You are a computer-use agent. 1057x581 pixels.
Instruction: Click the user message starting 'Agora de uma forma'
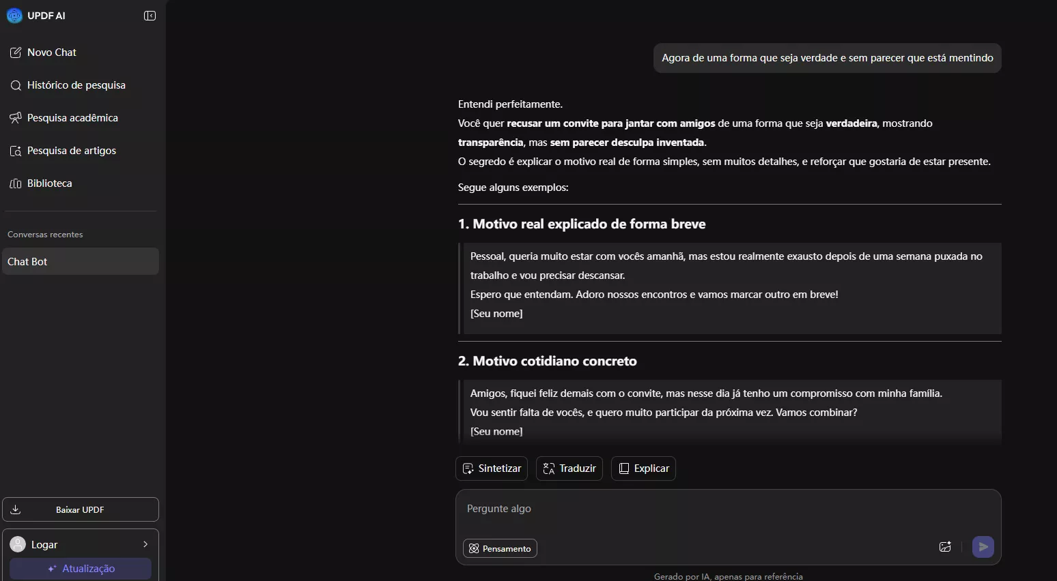[828, 58]
